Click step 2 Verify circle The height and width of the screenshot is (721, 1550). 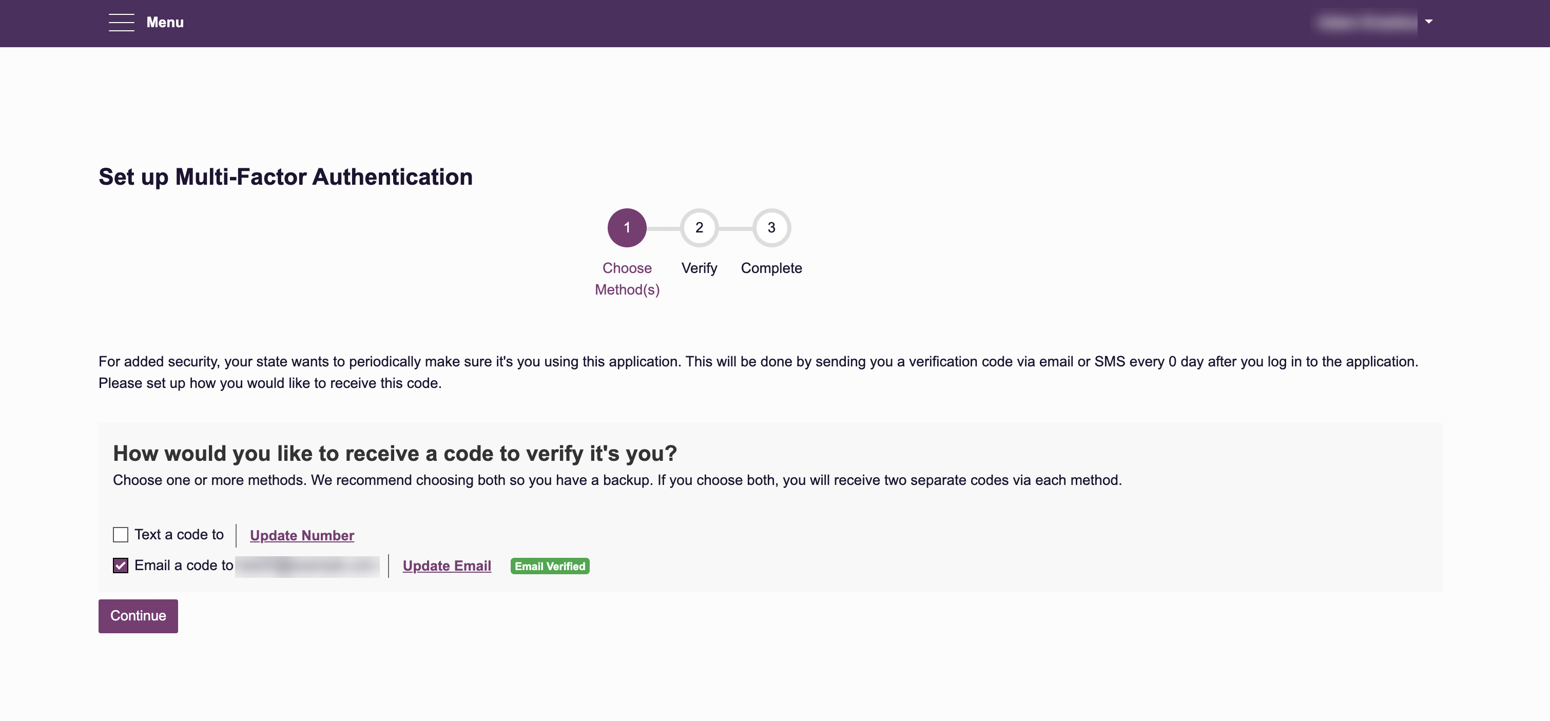[699, 227]
